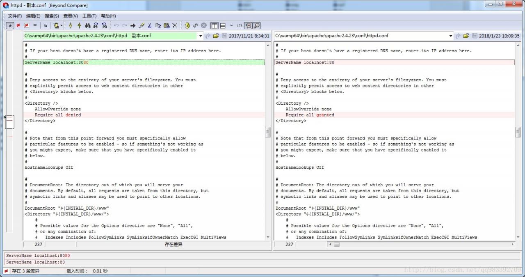Select right line 'Require all granted'
525x277 pixels.
point(395,115)
